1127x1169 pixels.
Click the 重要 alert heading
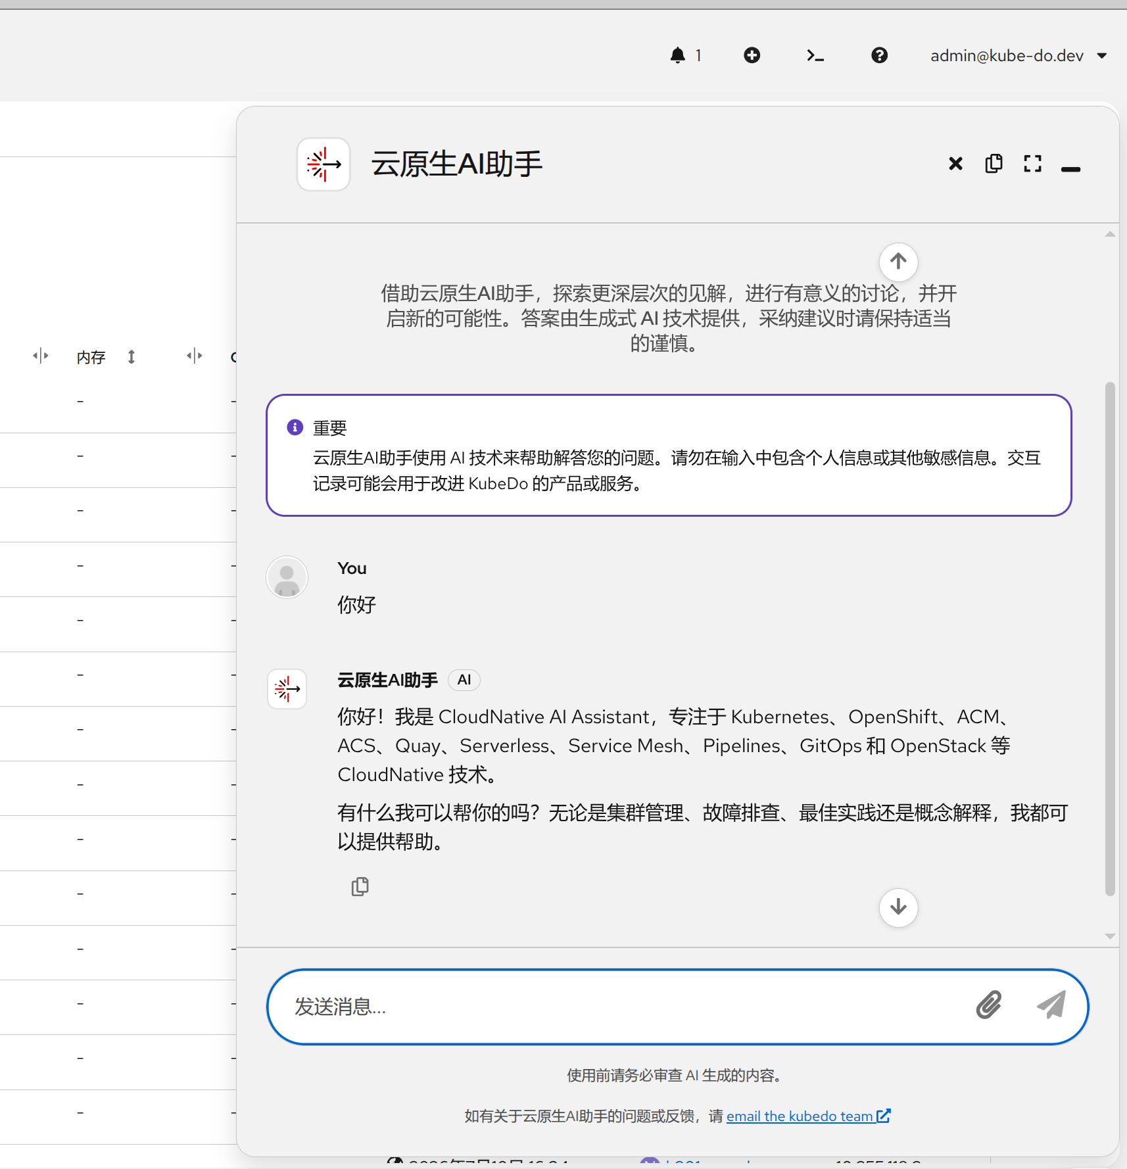pyautogui.click(x=330, y=428)
